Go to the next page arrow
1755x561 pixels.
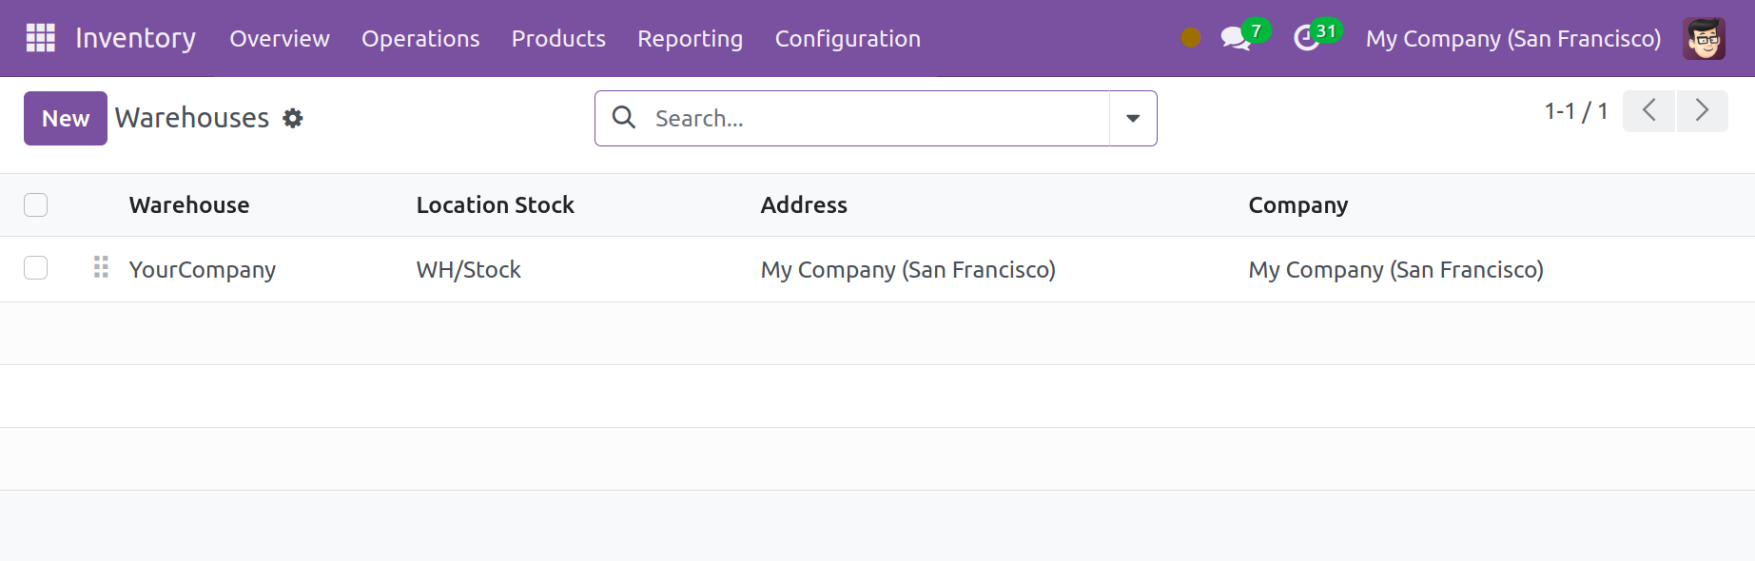click(1702, 111)
